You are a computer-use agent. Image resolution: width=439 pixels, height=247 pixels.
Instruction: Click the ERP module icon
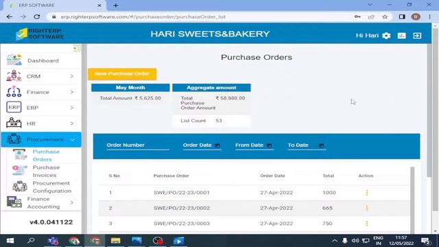[14, 107]
